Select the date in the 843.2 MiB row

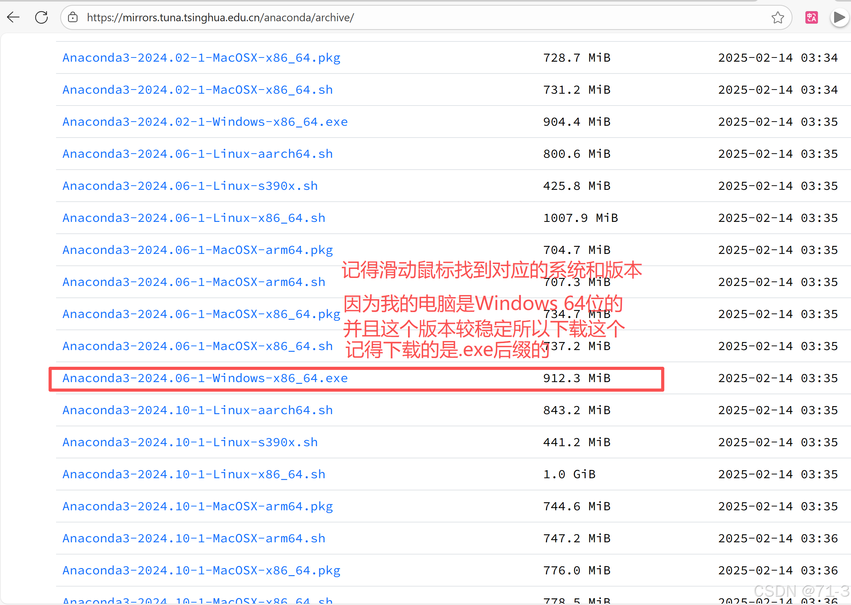coord(778,410)
